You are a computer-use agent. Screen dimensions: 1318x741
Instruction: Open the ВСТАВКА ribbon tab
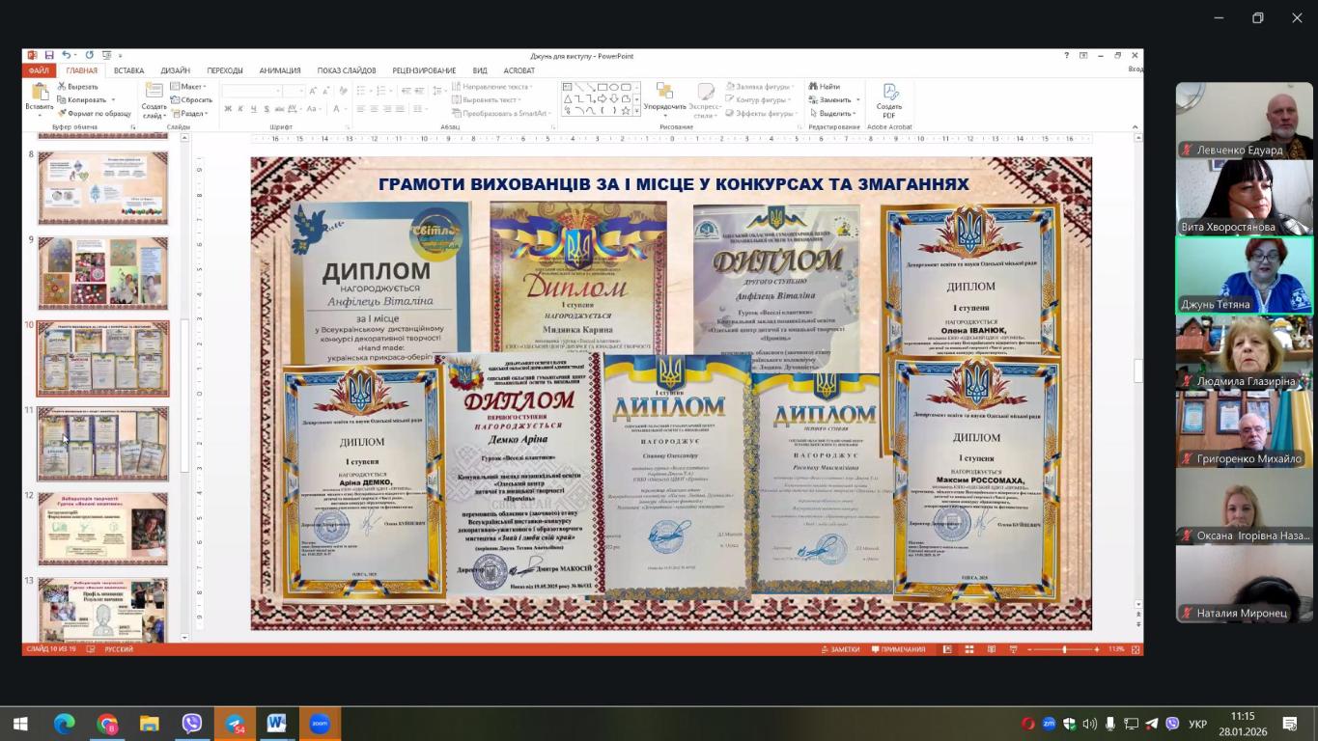click(x=128, y=70)
